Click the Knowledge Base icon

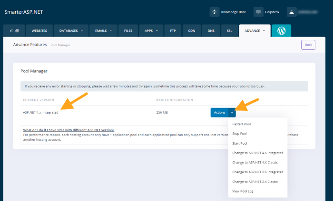click(214, 11)
